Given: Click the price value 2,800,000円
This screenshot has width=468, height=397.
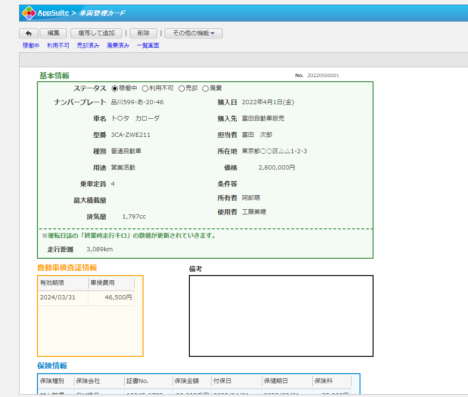Looking at the screenshot, I should point(277,168).
